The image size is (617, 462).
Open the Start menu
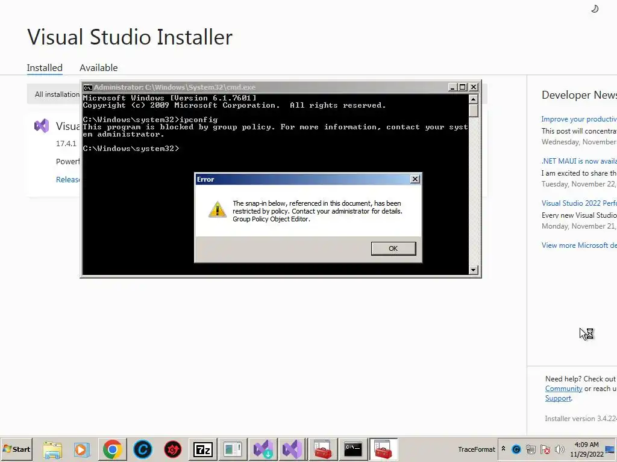[x=16, y=449]
